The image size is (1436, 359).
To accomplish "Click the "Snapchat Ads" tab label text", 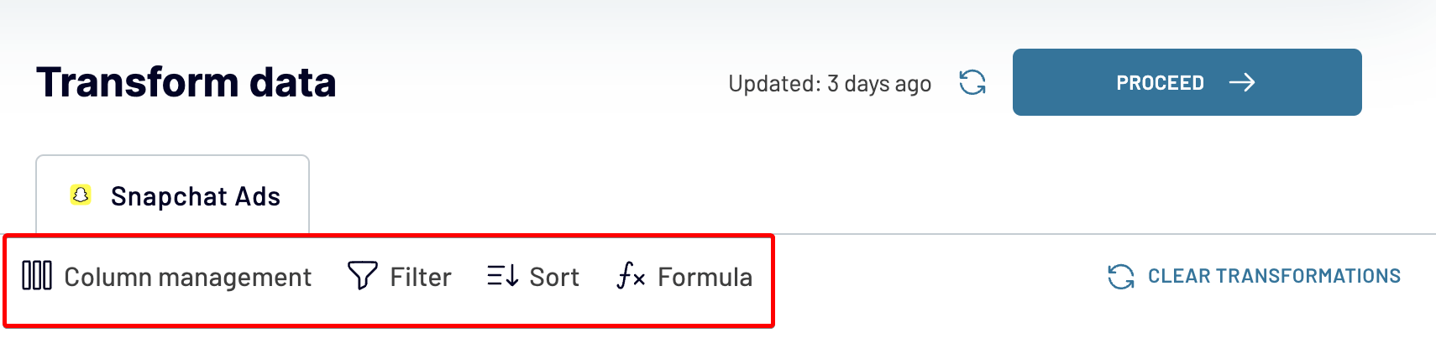I will coord(196,196).
